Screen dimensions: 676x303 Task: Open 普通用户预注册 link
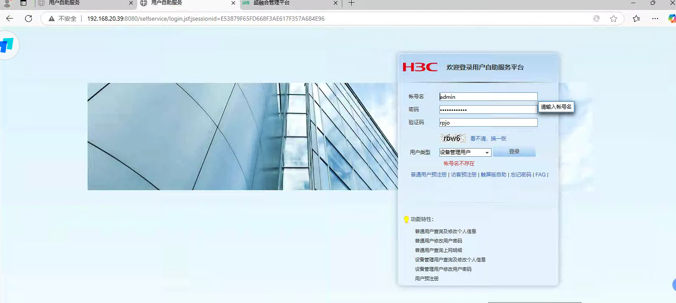(428, 175)
